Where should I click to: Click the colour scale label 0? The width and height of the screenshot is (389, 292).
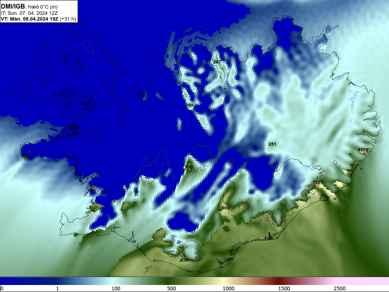click(x=2, y=288)
